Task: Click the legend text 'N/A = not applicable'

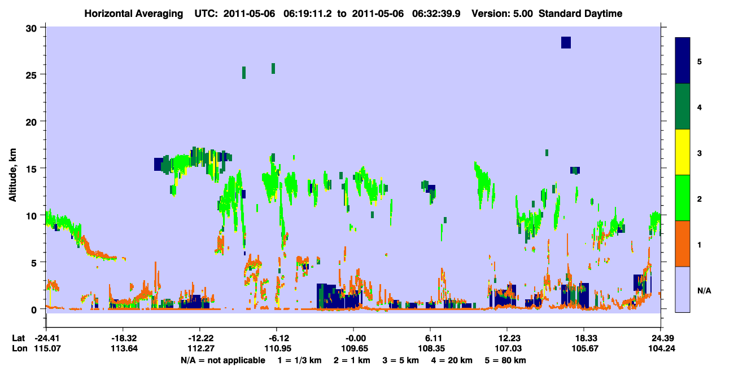Action: tap(222, 360)
